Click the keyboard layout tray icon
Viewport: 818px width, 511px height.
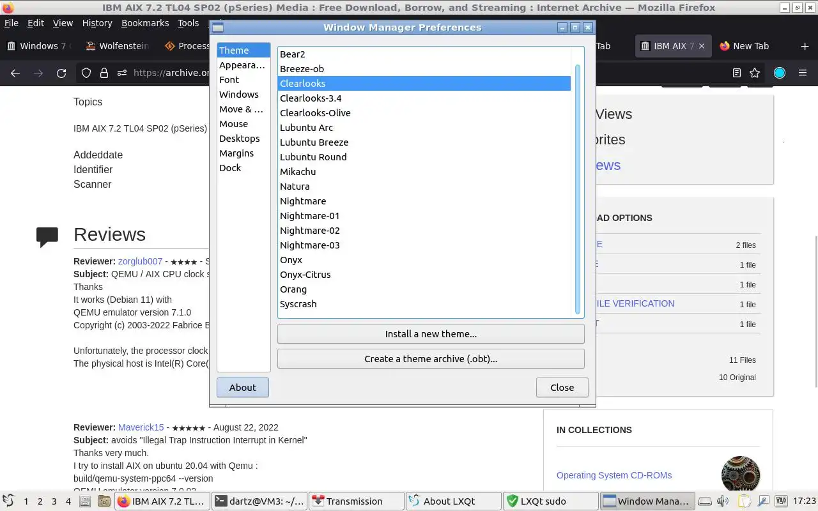(x=781, y=501)
